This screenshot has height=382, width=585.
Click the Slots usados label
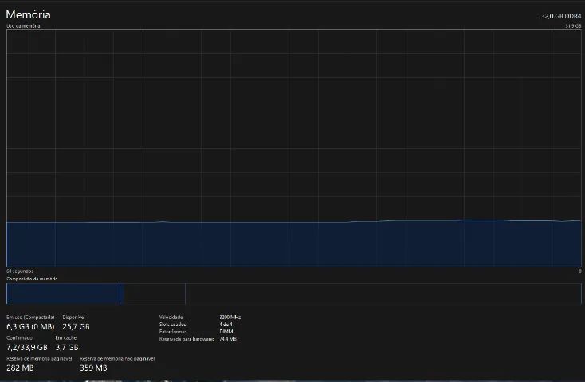(x=173, y=325)
